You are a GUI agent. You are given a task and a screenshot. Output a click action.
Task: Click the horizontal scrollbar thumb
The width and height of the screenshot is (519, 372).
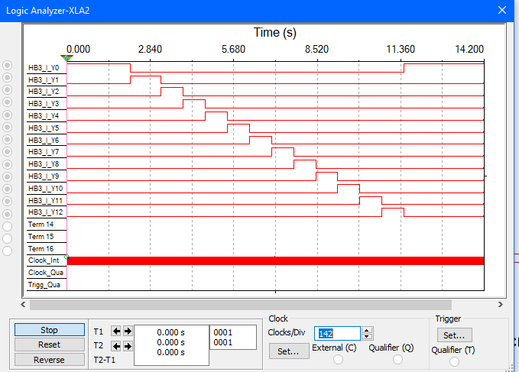(241, 305)
